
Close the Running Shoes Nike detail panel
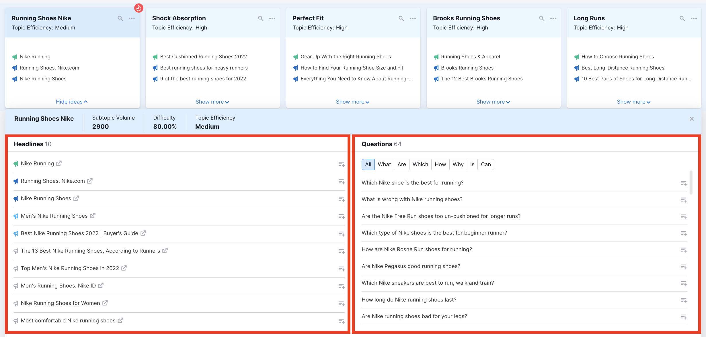point(692,119)
